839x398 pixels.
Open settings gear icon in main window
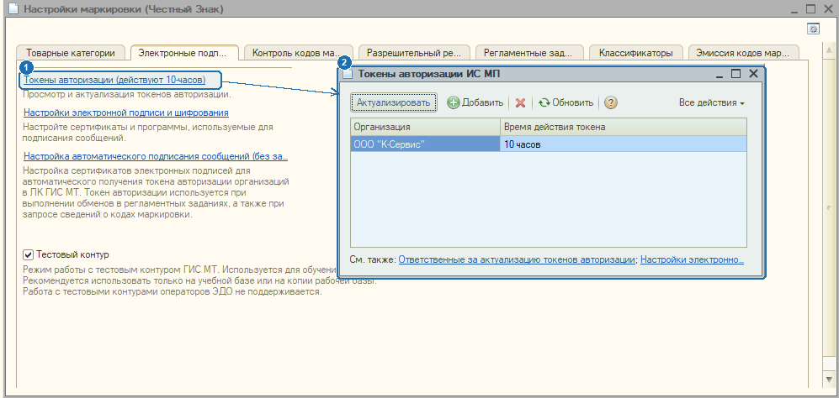coord(813,29)
